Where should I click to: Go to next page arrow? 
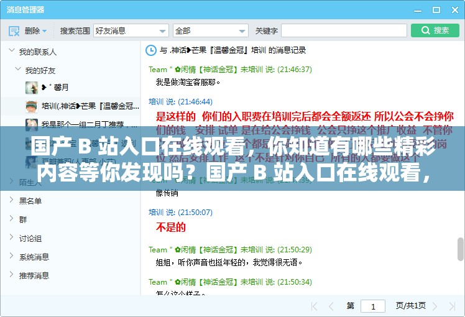[x=435, y=306]
